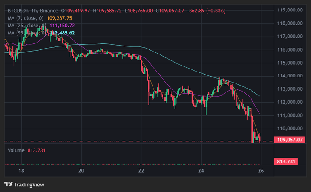Click the MA (25, close, 0) indicator label

coord(27,26)
